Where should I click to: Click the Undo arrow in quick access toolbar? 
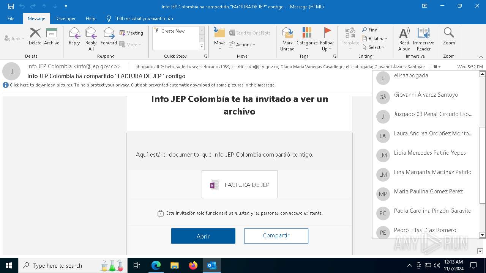click(22, 6)
